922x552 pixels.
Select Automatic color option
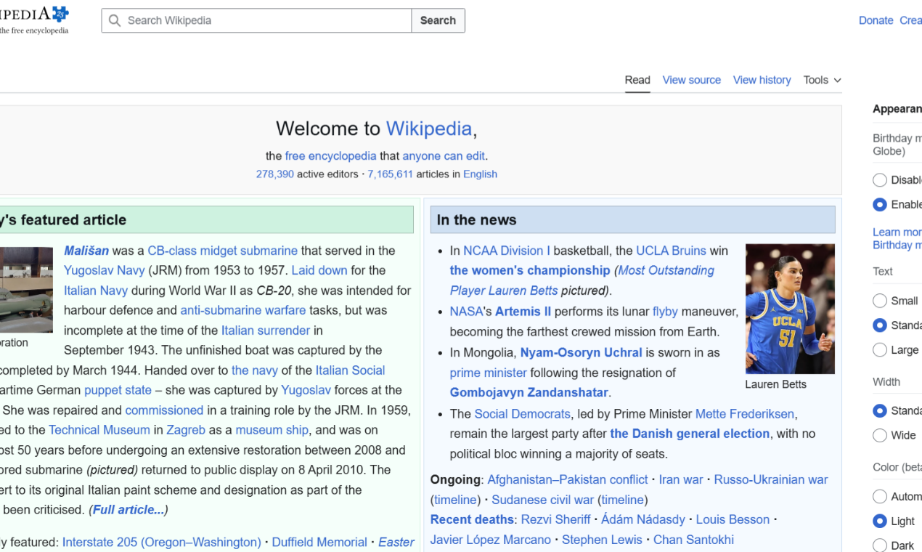click(880, 497)
